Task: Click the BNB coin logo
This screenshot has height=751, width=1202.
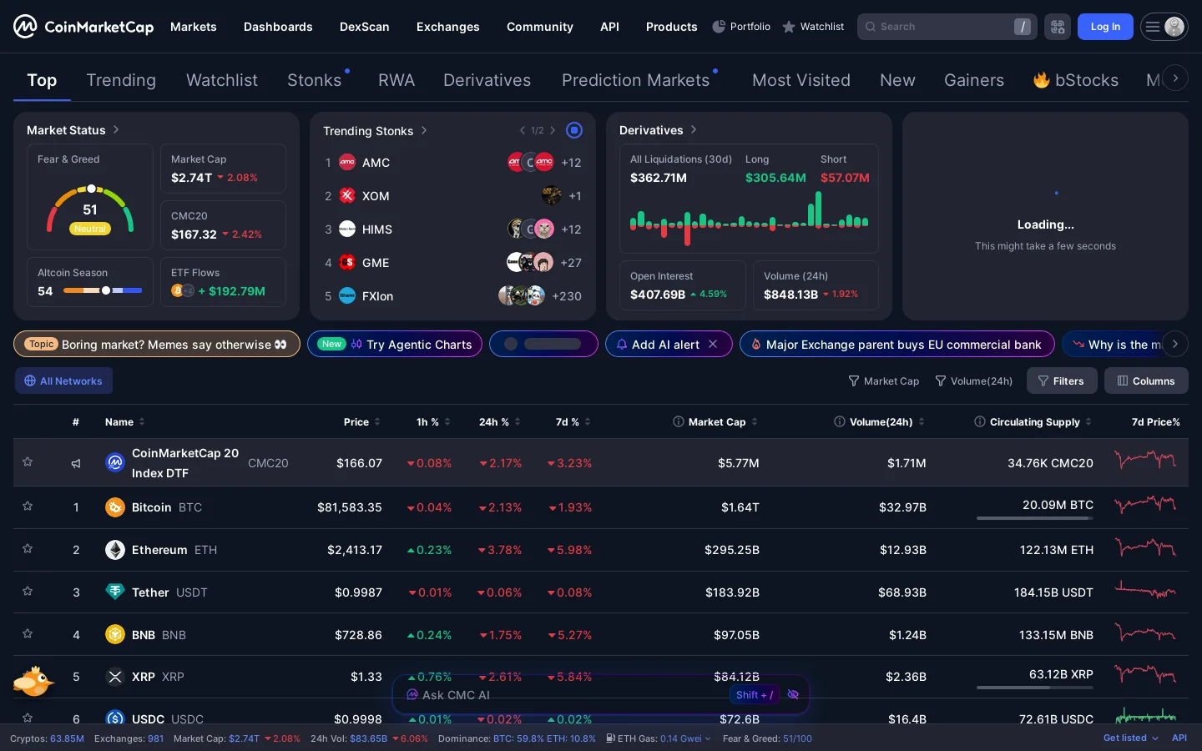Action: coord(115,635)
